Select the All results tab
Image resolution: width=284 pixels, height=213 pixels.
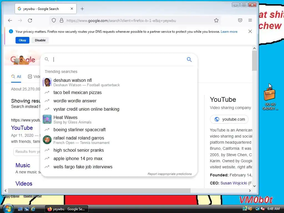click(16, 77)
